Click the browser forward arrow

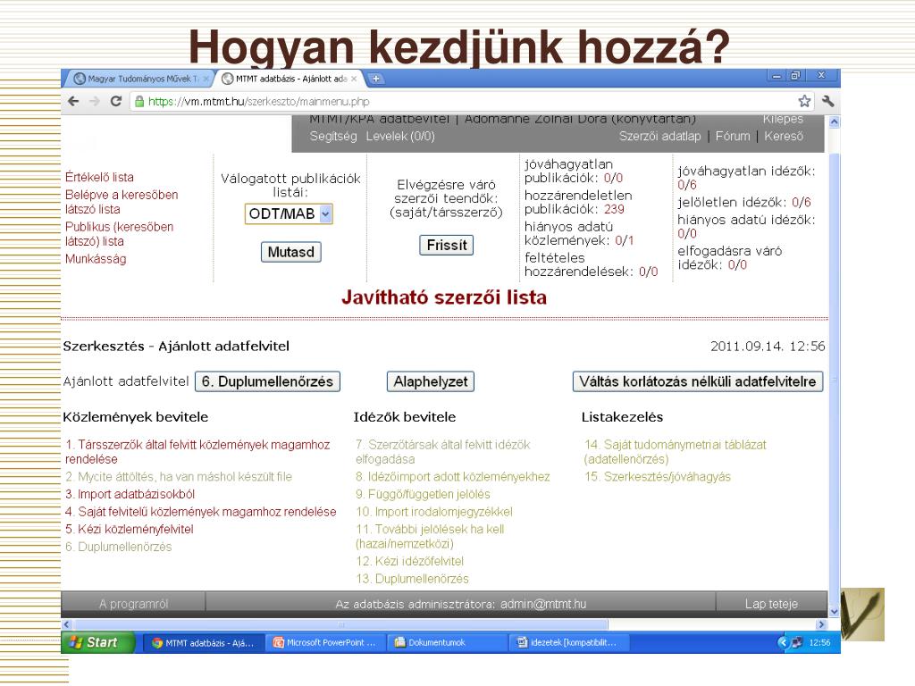[95, 102]
